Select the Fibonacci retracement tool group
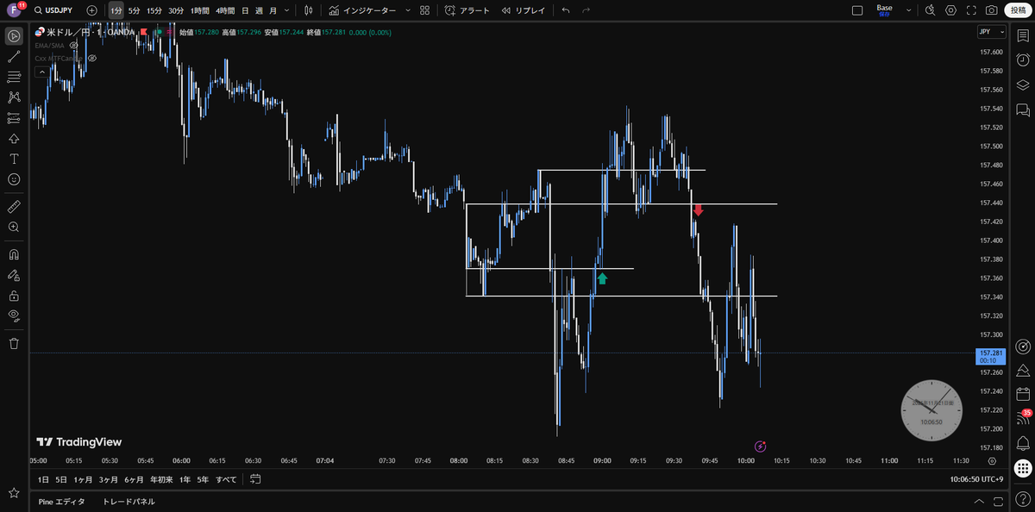 click(14, 78)
